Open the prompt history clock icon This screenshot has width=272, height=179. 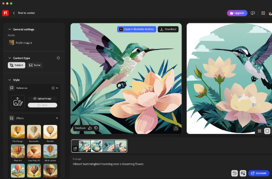click(235, 173)
